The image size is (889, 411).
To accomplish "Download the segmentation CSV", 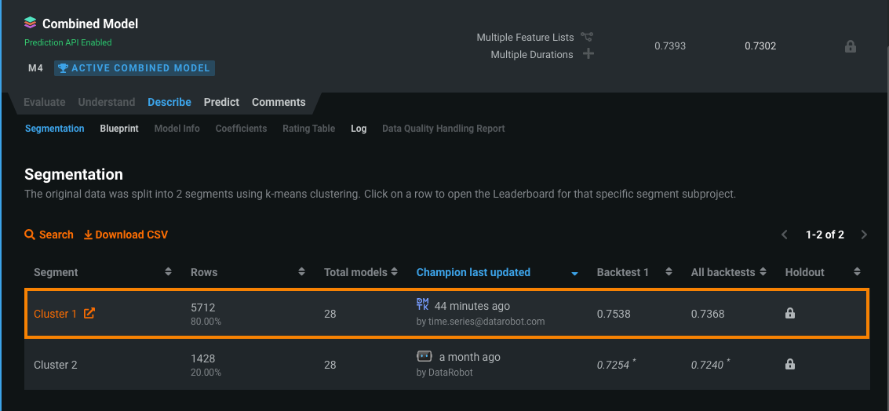I will (x=126, y=235).
